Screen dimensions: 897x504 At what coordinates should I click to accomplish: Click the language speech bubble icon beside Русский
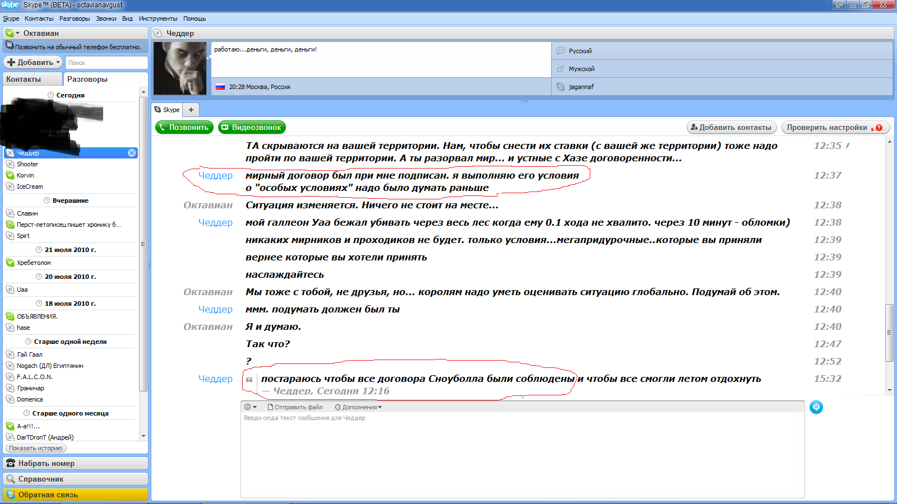click(561, 51)
